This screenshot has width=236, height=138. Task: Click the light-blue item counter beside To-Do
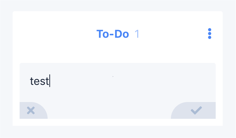pos(137,34)
